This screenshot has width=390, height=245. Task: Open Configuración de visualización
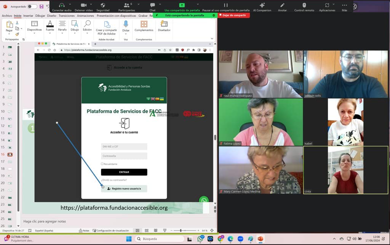[111, 231]
